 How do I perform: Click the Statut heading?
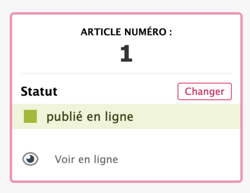point(39,91)
